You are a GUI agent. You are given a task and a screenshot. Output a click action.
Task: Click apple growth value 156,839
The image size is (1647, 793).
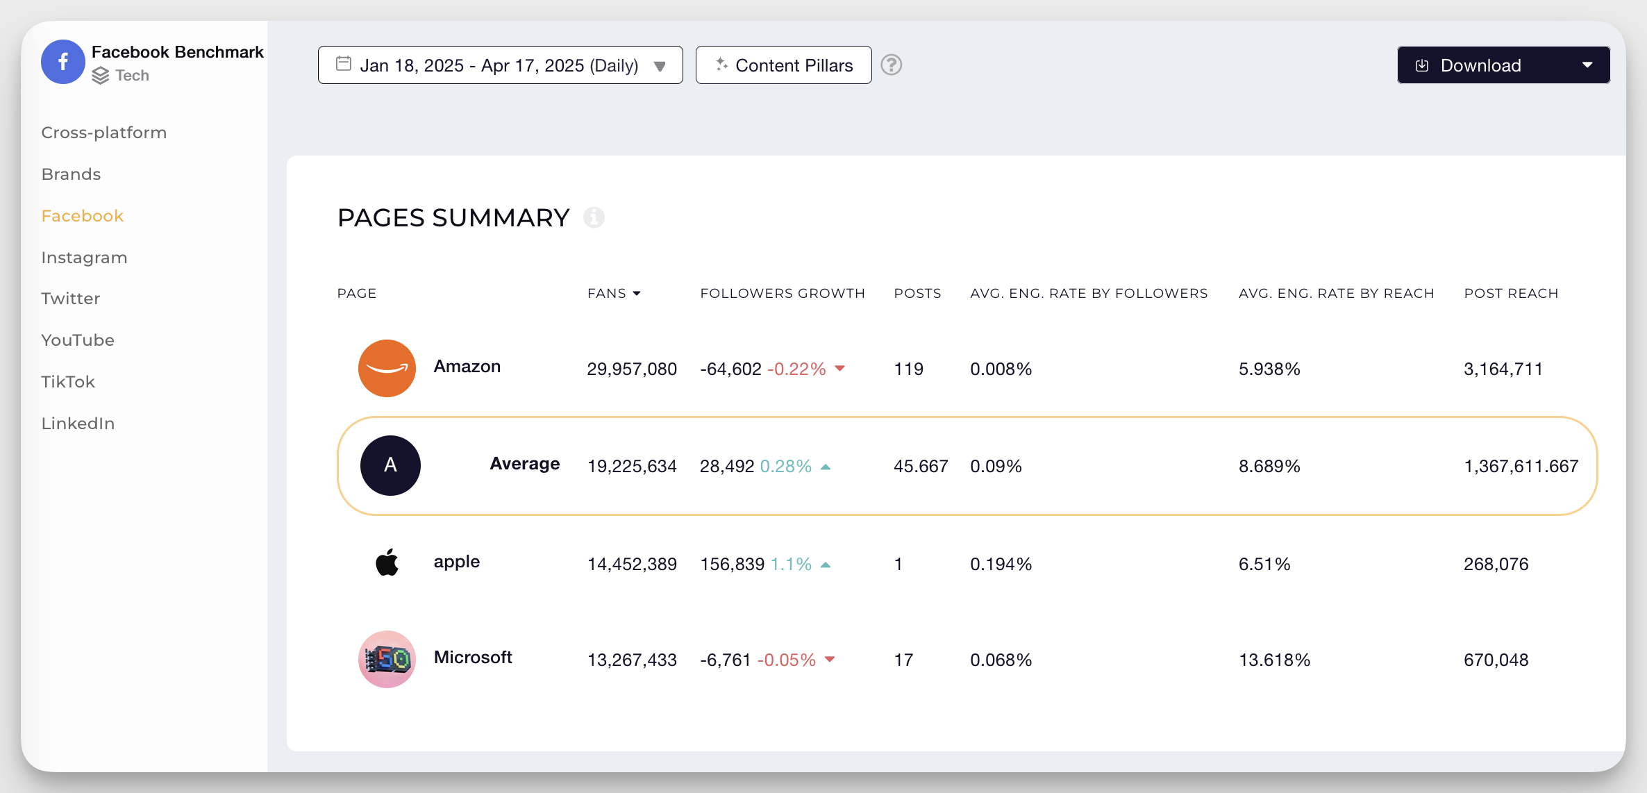(733, 564)
